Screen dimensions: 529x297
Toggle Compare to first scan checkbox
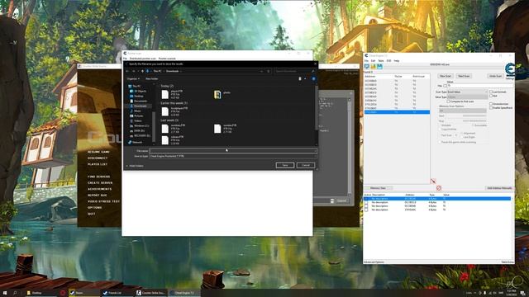click(448, 101)
